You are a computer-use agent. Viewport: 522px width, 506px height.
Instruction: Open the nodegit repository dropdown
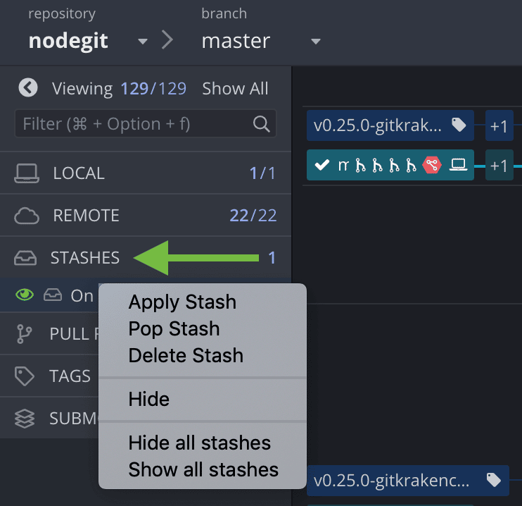pyautogui.click(x=143, y=42)
